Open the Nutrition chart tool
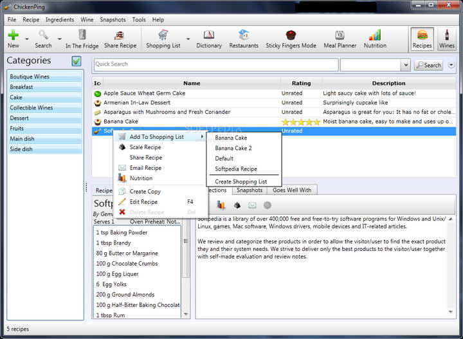463x339 pixels. coord(375,39)
